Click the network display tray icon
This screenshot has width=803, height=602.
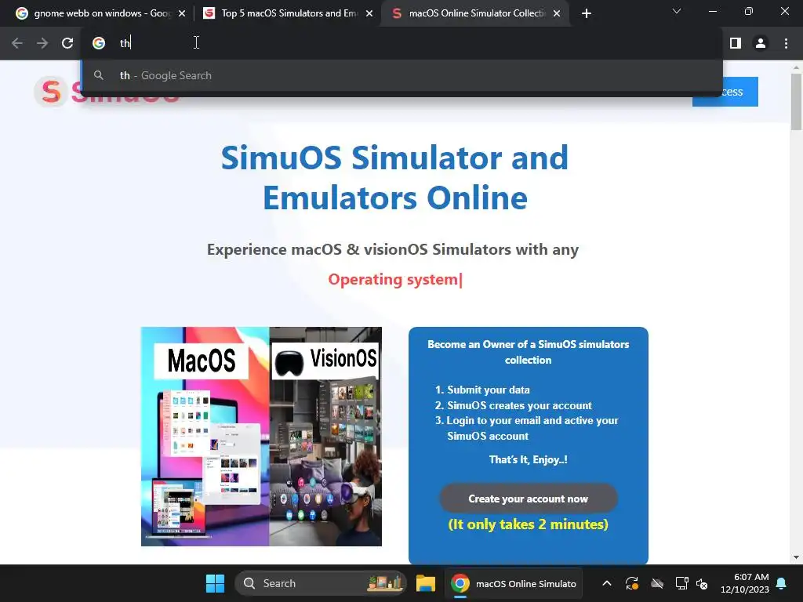[681, 583]
